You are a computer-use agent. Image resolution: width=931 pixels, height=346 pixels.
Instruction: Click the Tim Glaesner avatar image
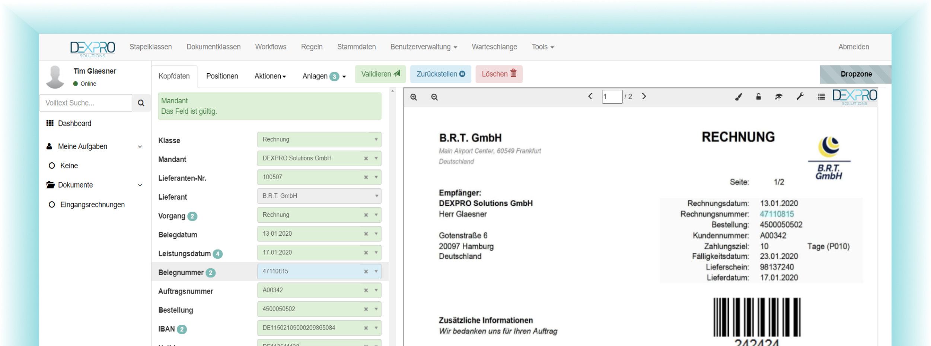click(x=55, y=77)
